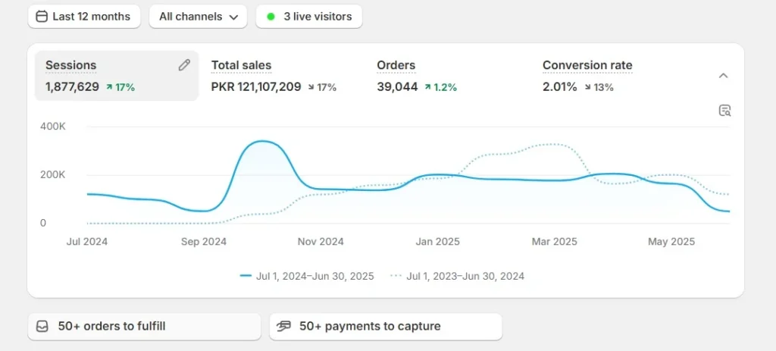The height and width of the screenshot is (351, 776).
Task: Click the sessions peak near Oct 2024 on chart
Action: 263,141
